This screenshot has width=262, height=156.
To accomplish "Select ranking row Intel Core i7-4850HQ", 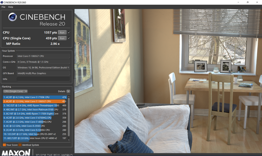I will tap(35, 122).
